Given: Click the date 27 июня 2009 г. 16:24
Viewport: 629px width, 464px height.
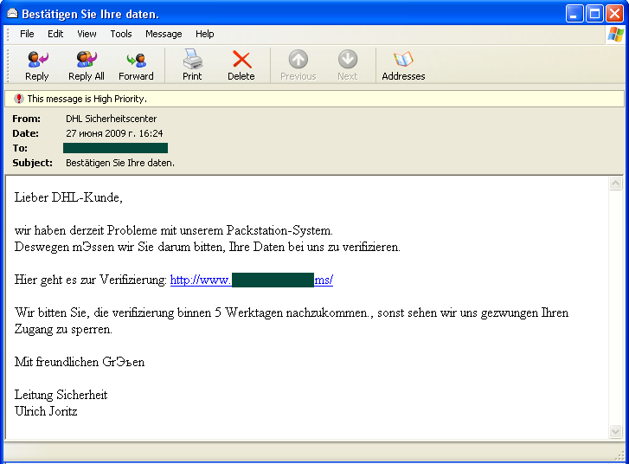Looking at the screenshot, I should tap(114, 133).
